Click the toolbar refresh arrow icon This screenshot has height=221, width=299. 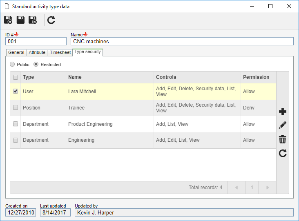click(51, 20)
